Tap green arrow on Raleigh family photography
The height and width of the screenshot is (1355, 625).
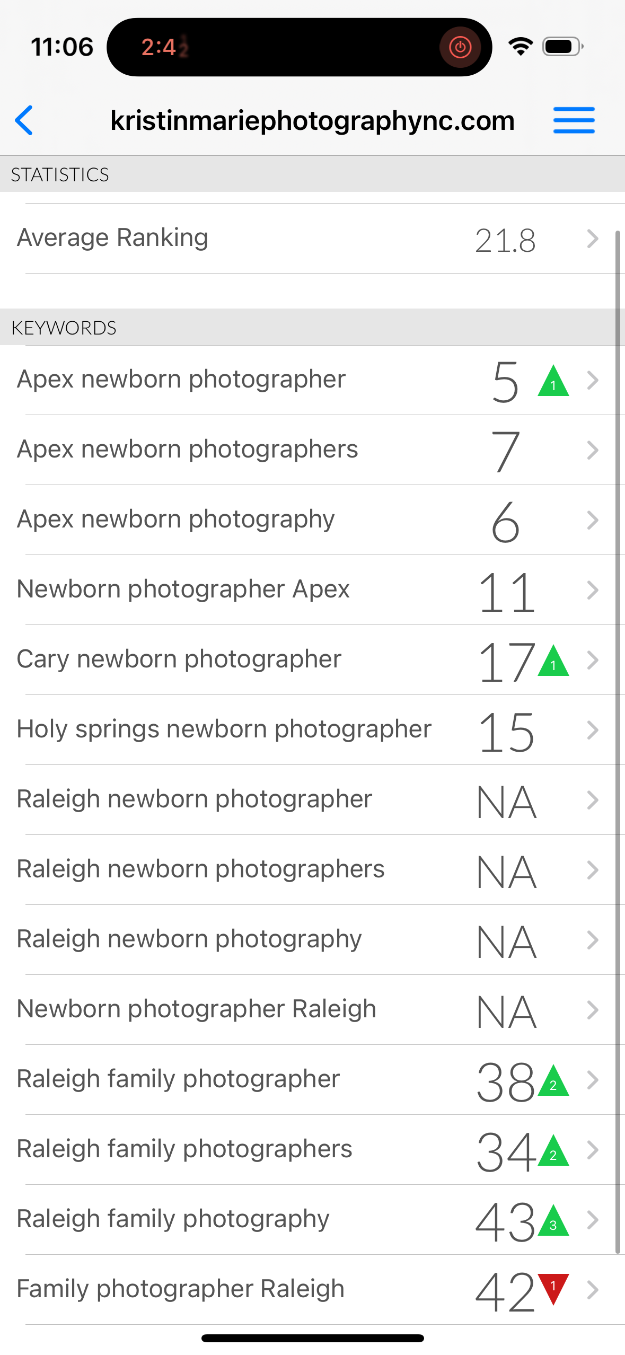(553, 1221)
